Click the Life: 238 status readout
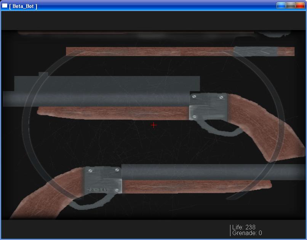This screenshot has height=240, width=307. tap(244, 227)
